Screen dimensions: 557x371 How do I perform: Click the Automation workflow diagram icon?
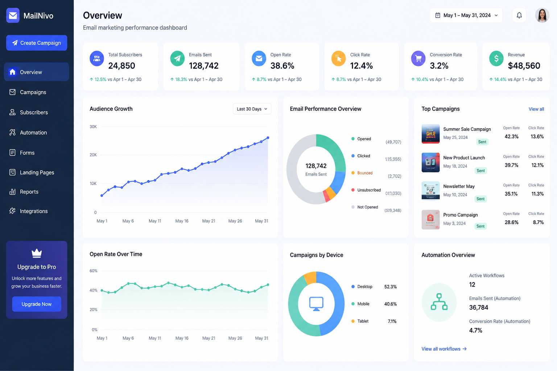(439, 302)
